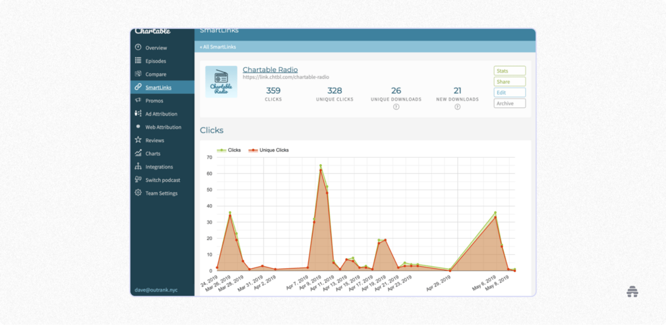Click the 328 unique clicks count
The image size is (666, 325).
coord(335,91)
